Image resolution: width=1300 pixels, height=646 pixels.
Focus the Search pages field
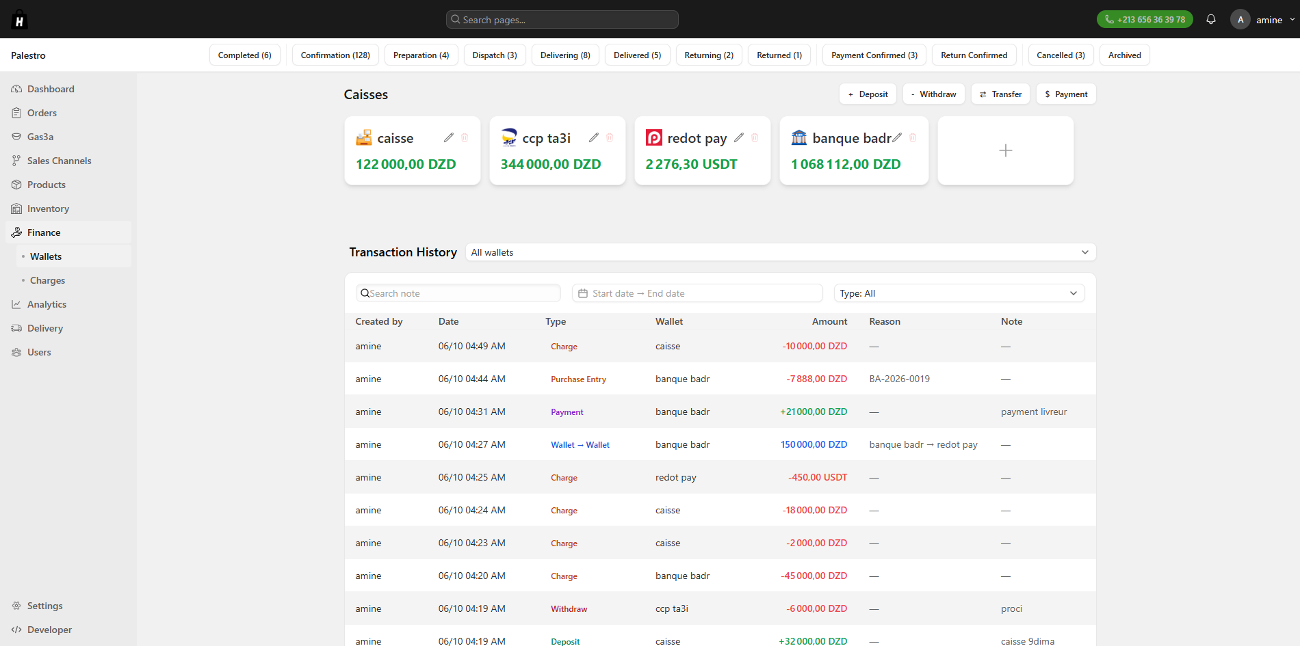[x=562, y=19]
